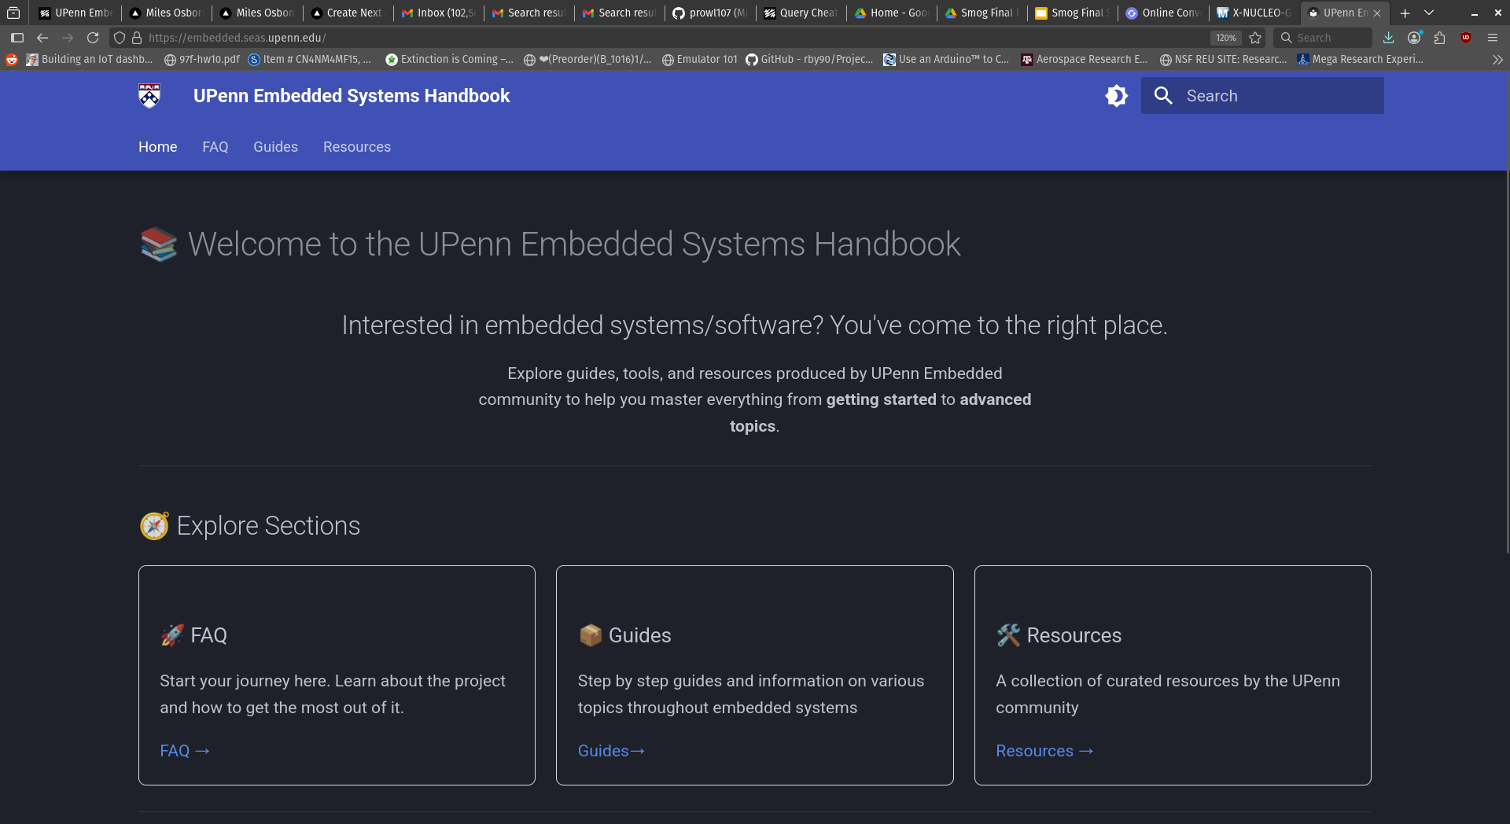This screenshot has width=1510, height=824.
Task: Open the extensions puzzle icon
Action: [x=1440, y=38]
